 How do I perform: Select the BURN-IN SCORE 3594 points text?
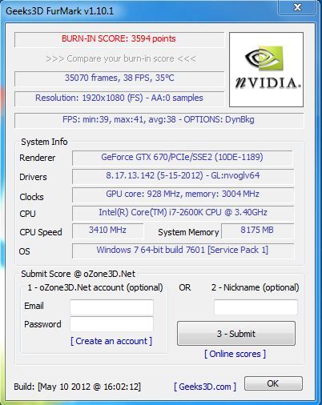coord(119,38)
